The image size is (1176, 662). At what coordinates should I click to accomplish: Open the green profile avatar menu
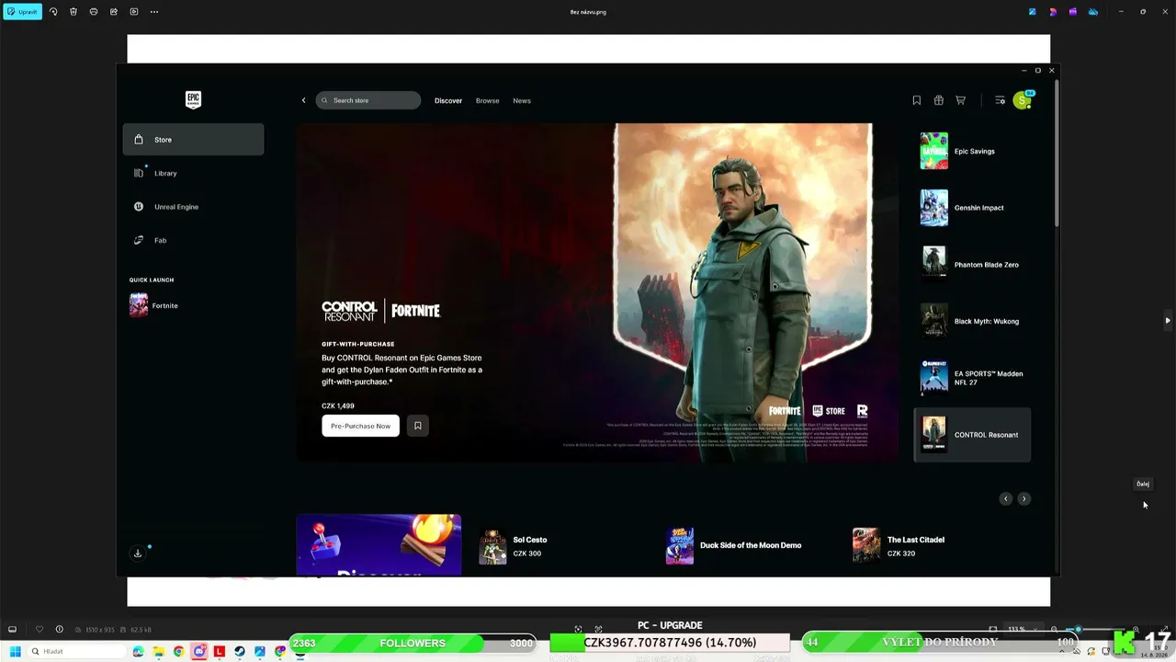click(1022, 100)
